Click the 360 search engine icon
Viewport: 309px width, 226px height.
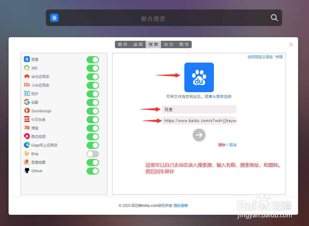point(27,68)
